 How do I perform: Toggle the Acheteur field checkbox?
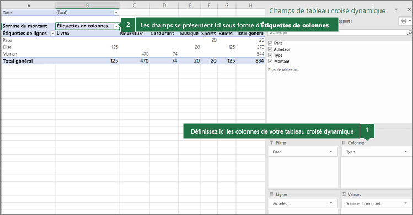tap(270, 49)
